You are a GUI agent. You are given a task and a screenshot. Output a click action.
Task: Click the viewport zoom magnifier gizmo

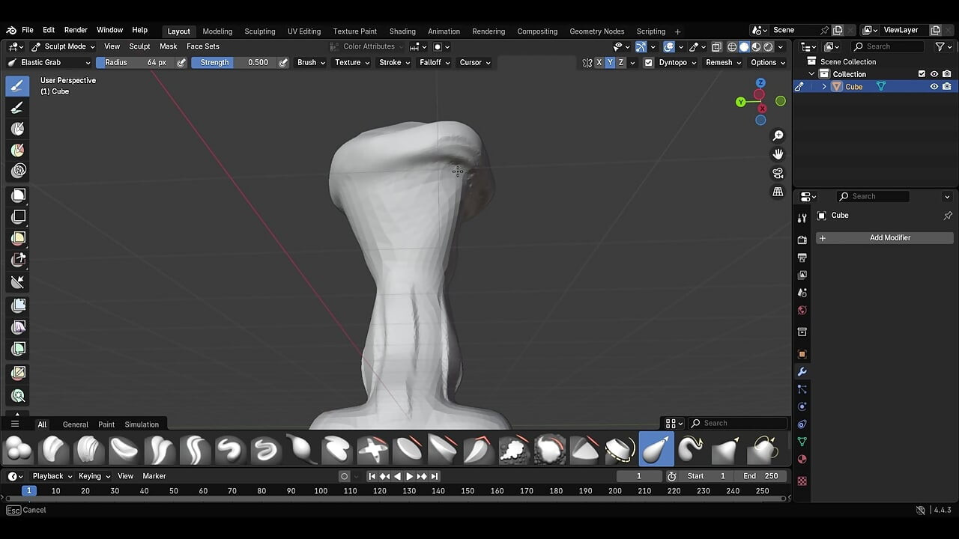778,135
